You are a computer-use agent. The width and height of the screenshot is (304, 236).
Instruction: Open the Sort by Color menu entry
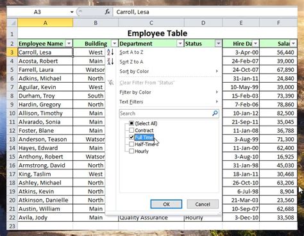[x=164, y=71]
